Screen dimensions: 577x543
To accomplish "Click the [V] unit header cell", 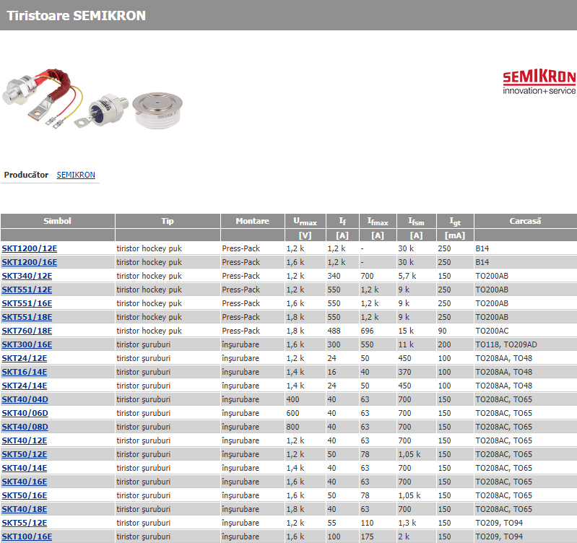I will pyautogui.click(x=305, y=235).
